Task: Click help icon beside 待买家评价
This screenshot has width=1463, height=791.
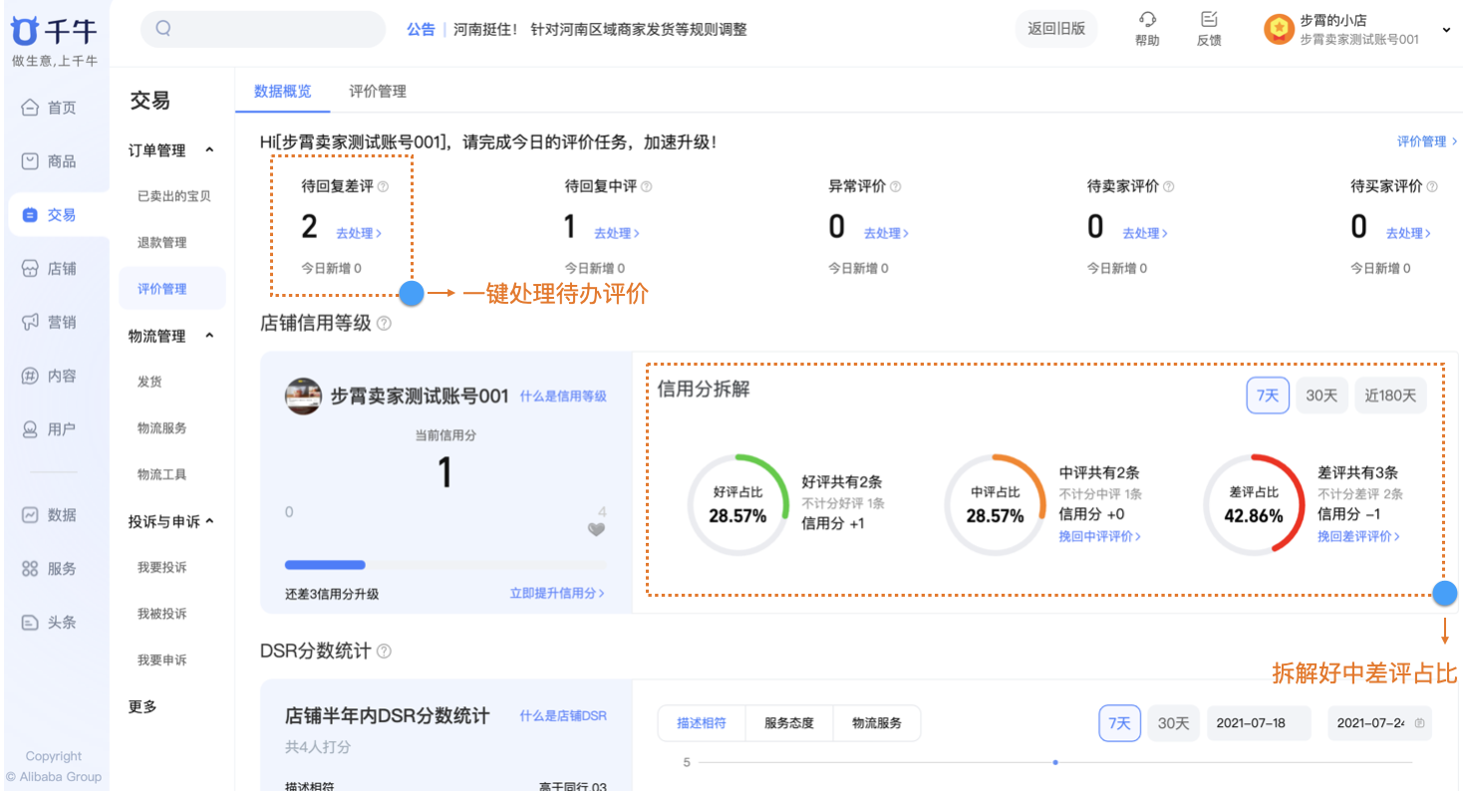Action: tap(1432, 186)
